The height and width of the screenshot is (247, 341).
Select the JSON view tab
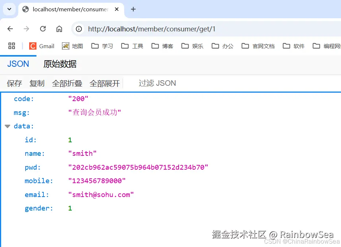pyautogui.click(x=18, y=64)
